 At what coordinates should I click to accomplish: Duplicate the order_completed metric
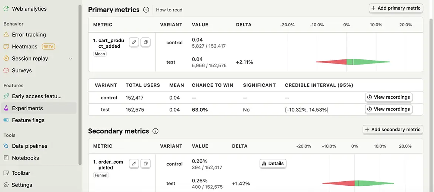click(x=146, y=164)
